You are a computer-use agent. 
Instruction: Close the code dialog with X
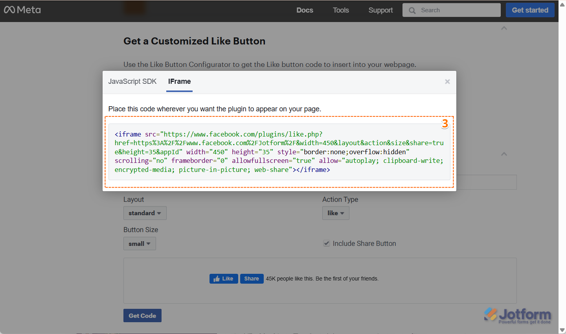(447, 81)
